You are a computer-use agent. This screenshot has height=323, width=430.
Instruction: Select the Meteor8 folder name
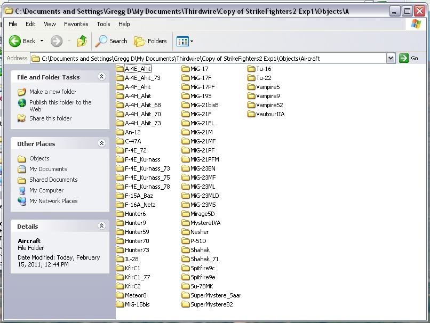[136, 295]
